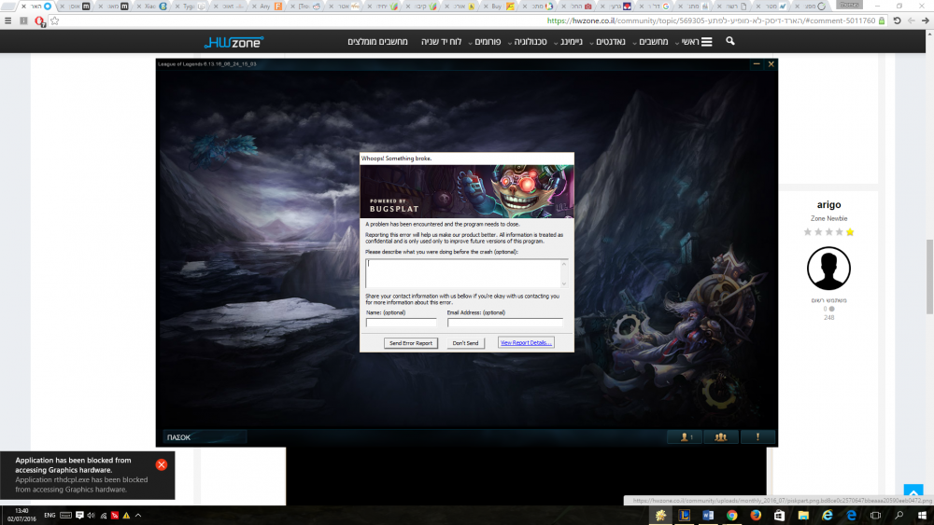Click the arigo username link
Image resolution: width=934 pixels, height=525 pixels.
(x=828, y=204)
